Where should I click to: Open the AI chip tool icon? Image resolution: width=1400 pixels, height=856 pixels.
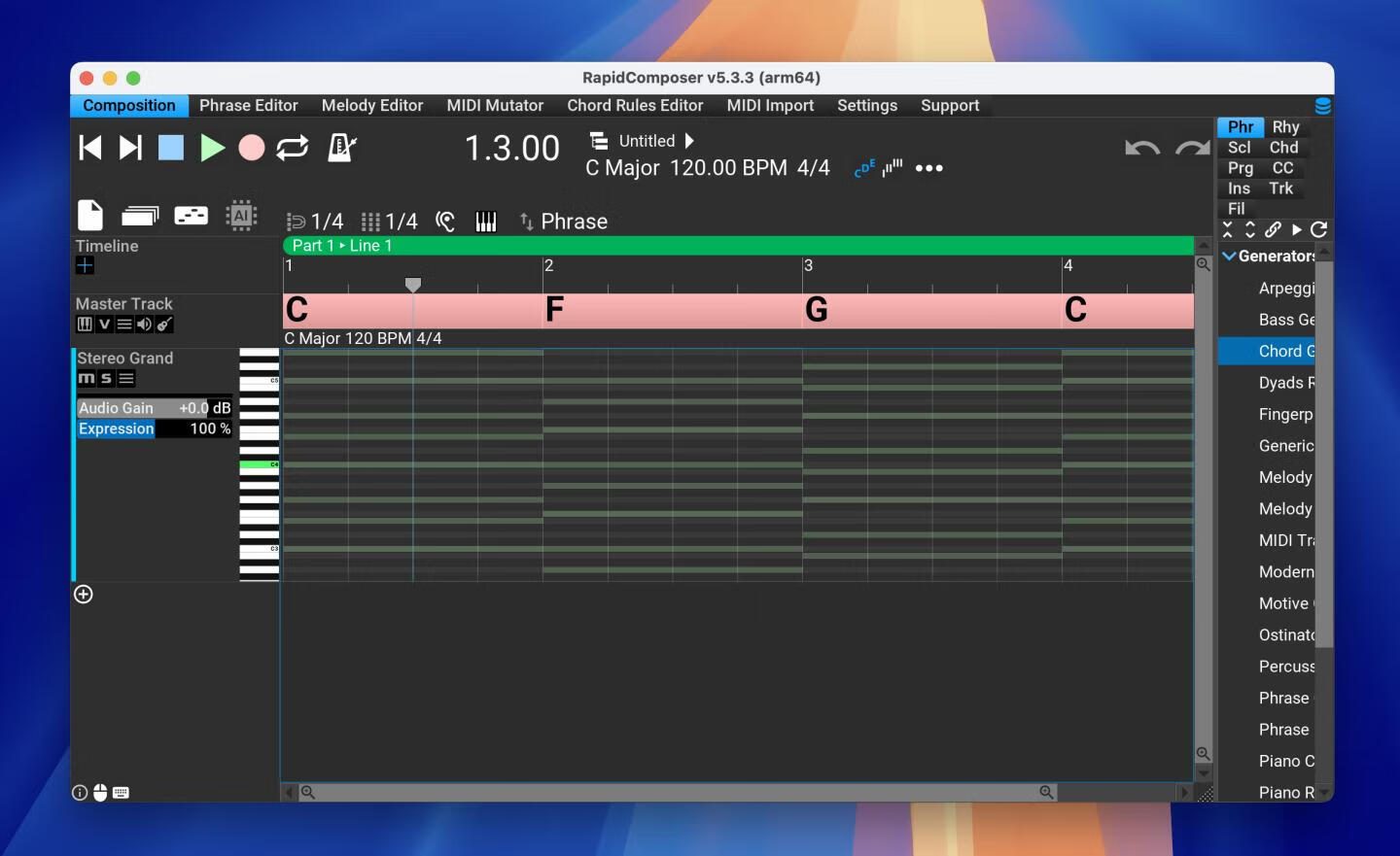(241, 215)
